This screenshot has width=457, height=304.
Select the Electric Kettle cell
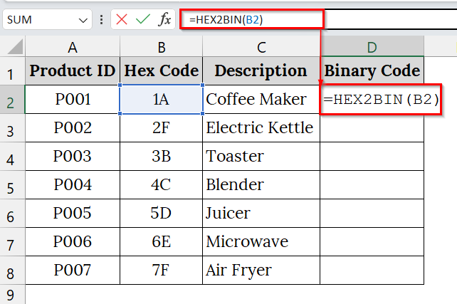pos(261,128)
